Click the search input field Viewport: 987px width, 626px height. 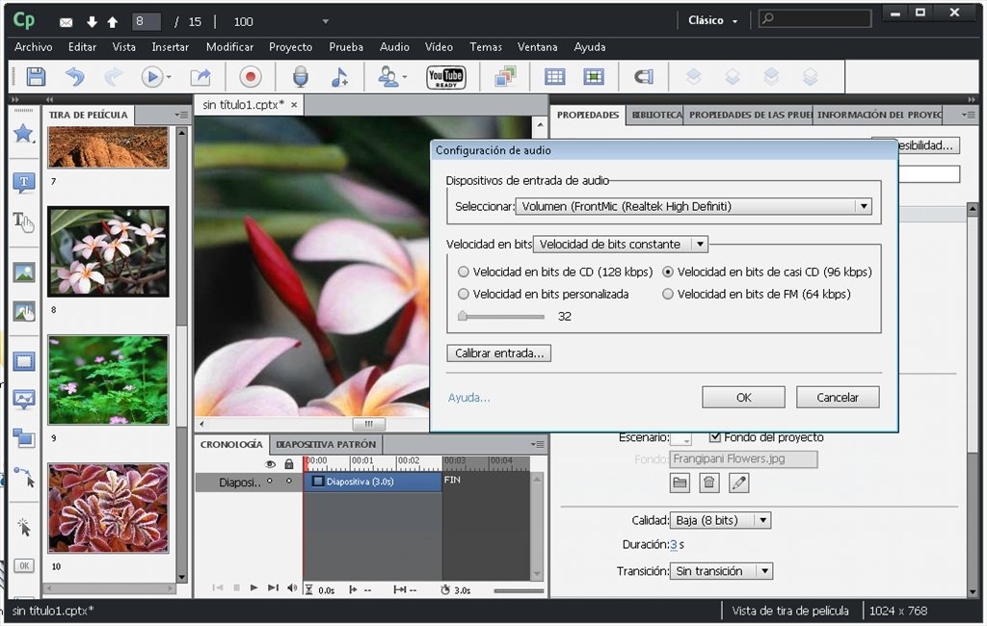pyautogui.click(x=814, y=19)
